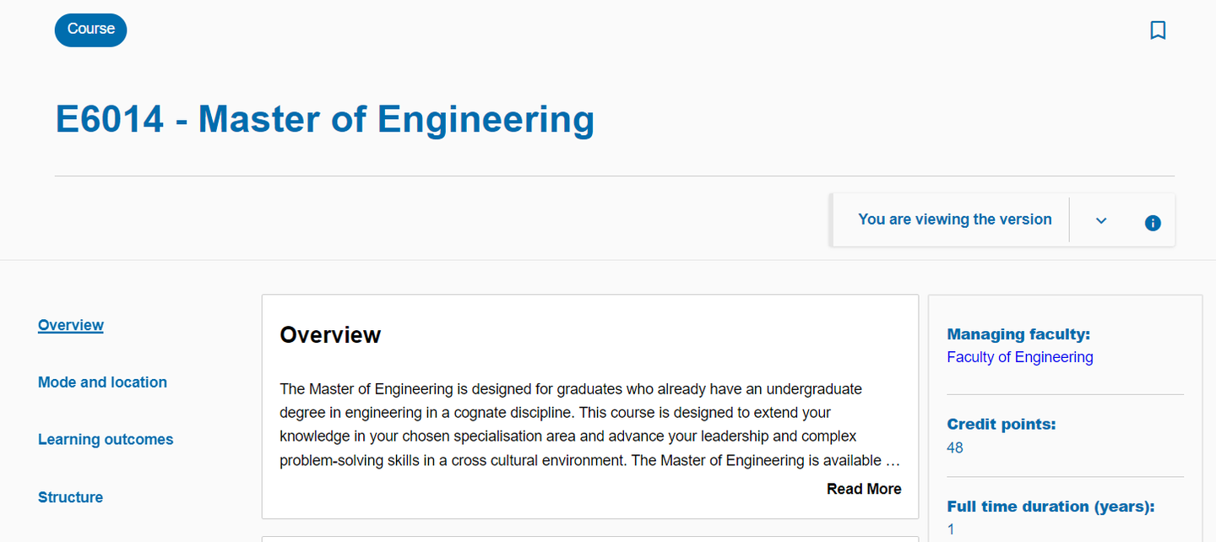1216x542 pixels.
Task: Select the credit points value 48
Action: (955, 447)
